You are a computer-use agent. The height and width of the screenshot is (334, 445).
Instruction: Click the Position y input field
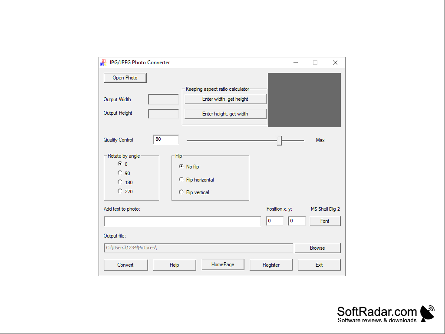click(x=297, y=221)
